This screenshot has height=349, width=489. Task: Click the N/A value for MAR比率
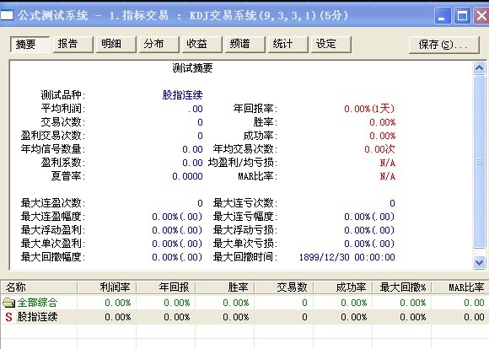pyautogui.click(x=388, y=176)
